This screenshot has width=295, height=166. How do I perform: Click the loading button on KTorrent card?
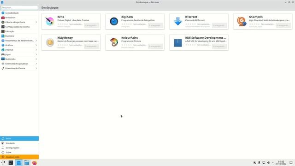219,25
